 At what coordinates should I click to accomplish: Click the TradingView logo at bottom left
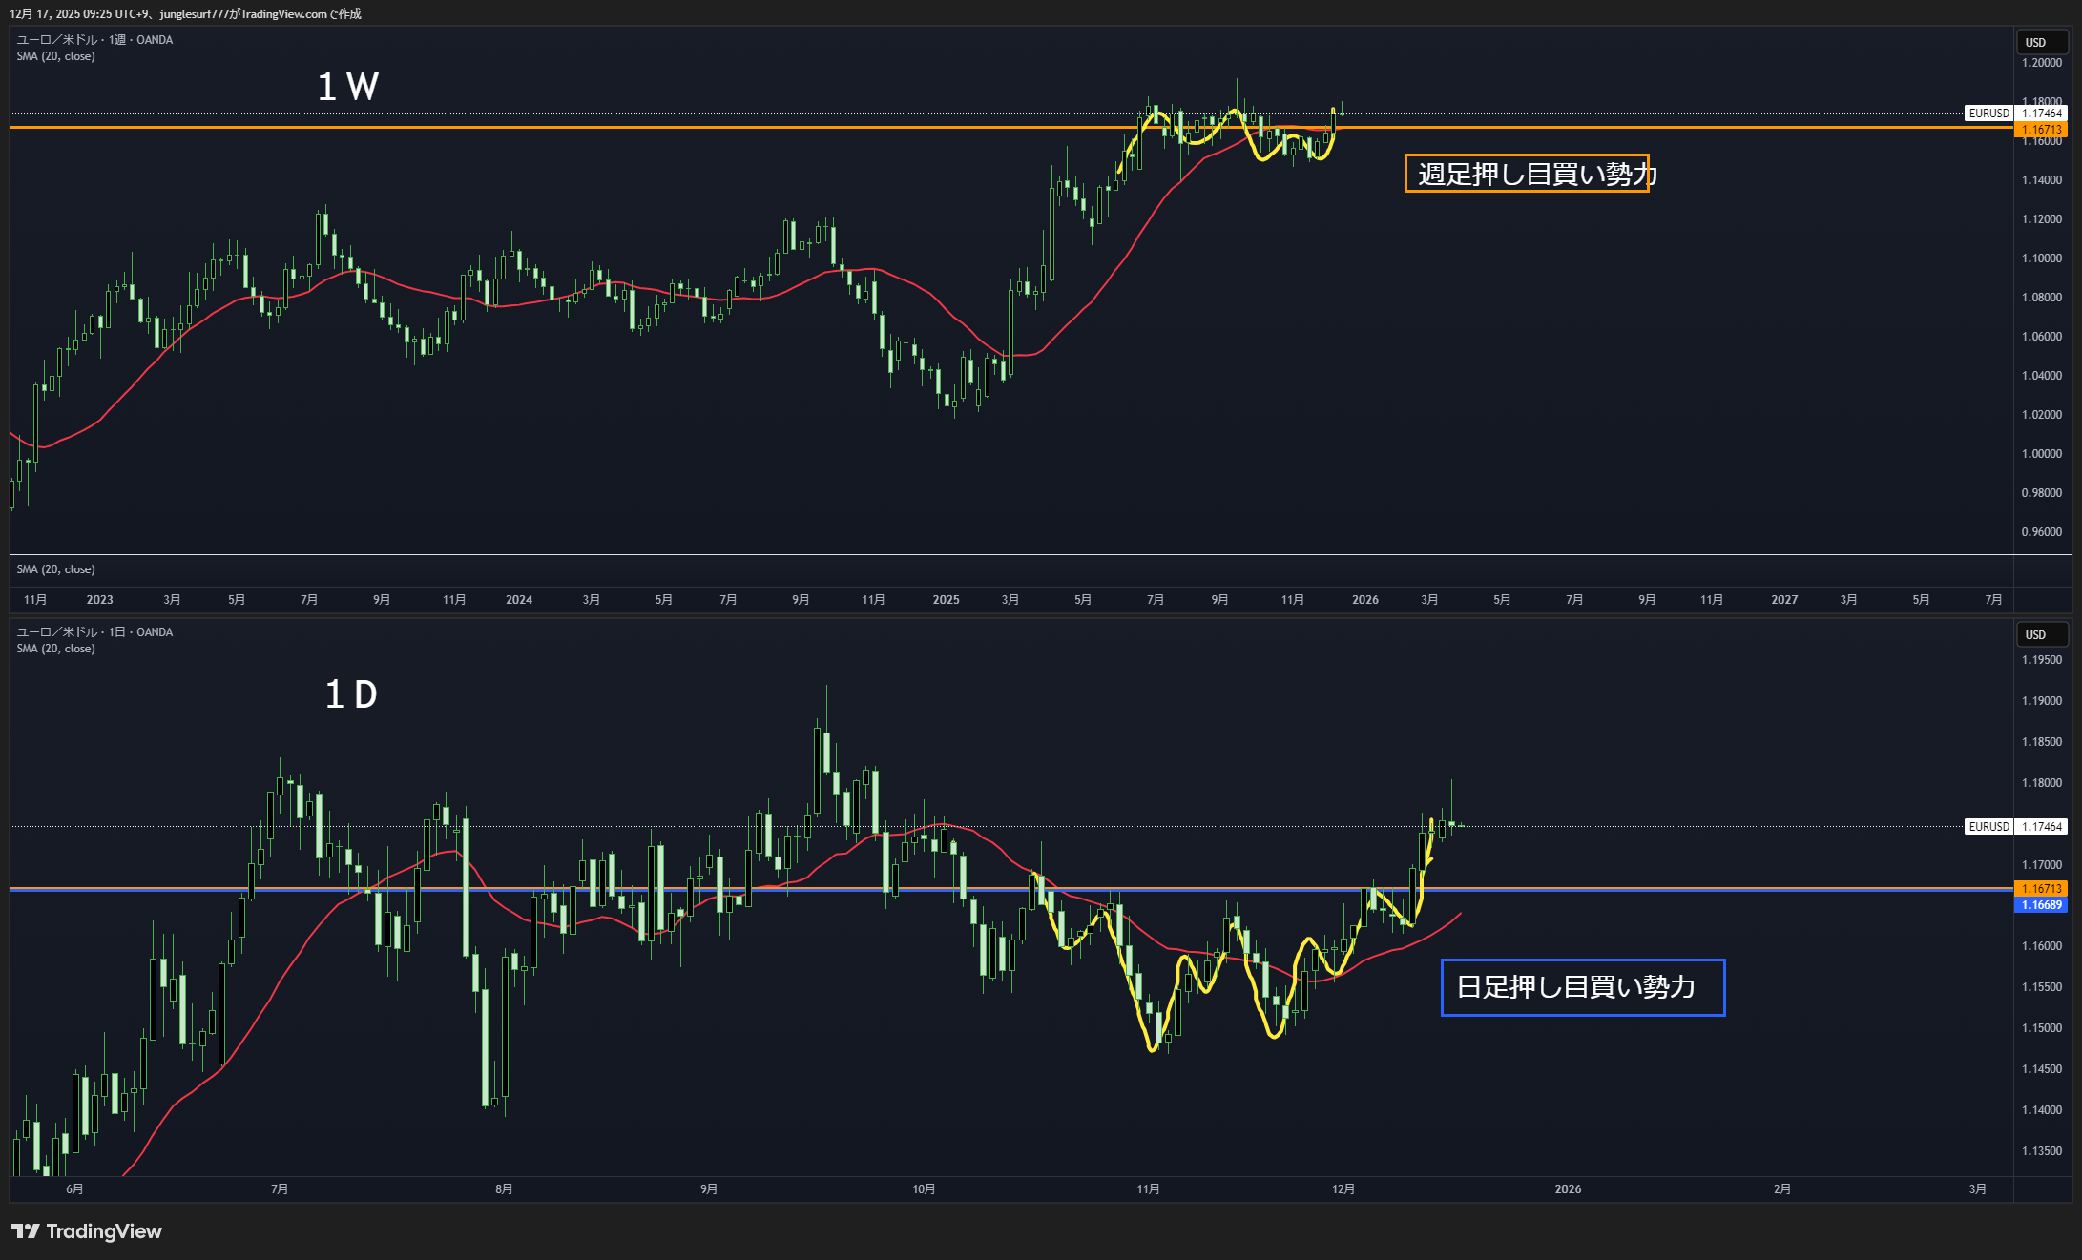[87, 1231]
